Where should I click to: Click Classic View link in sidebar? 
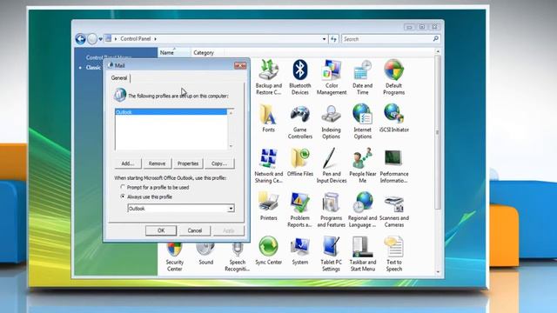click(x=93, y=68)
